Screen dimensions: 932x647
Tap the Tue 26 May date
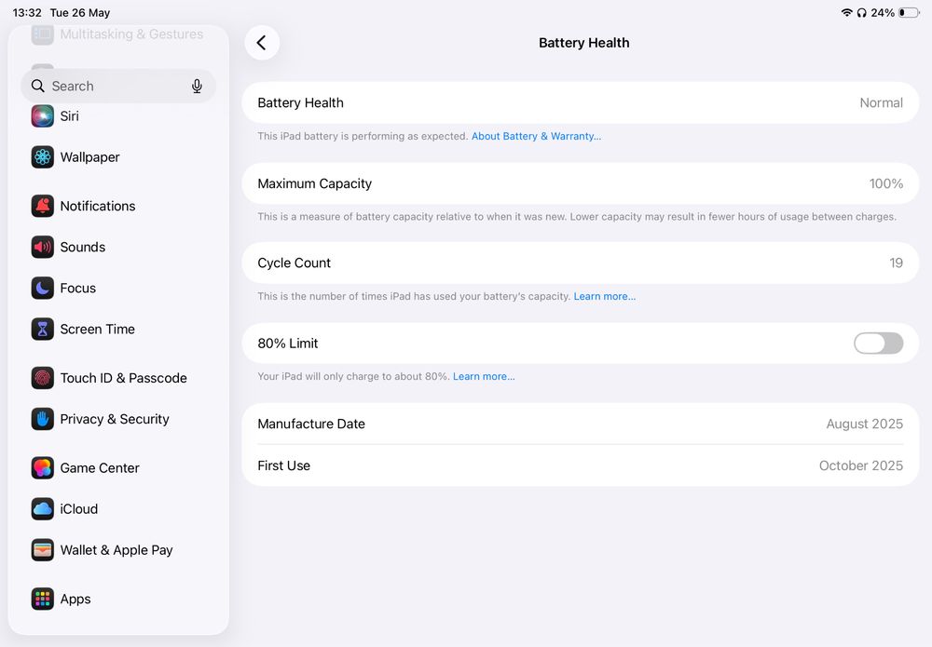coord(79,12)
